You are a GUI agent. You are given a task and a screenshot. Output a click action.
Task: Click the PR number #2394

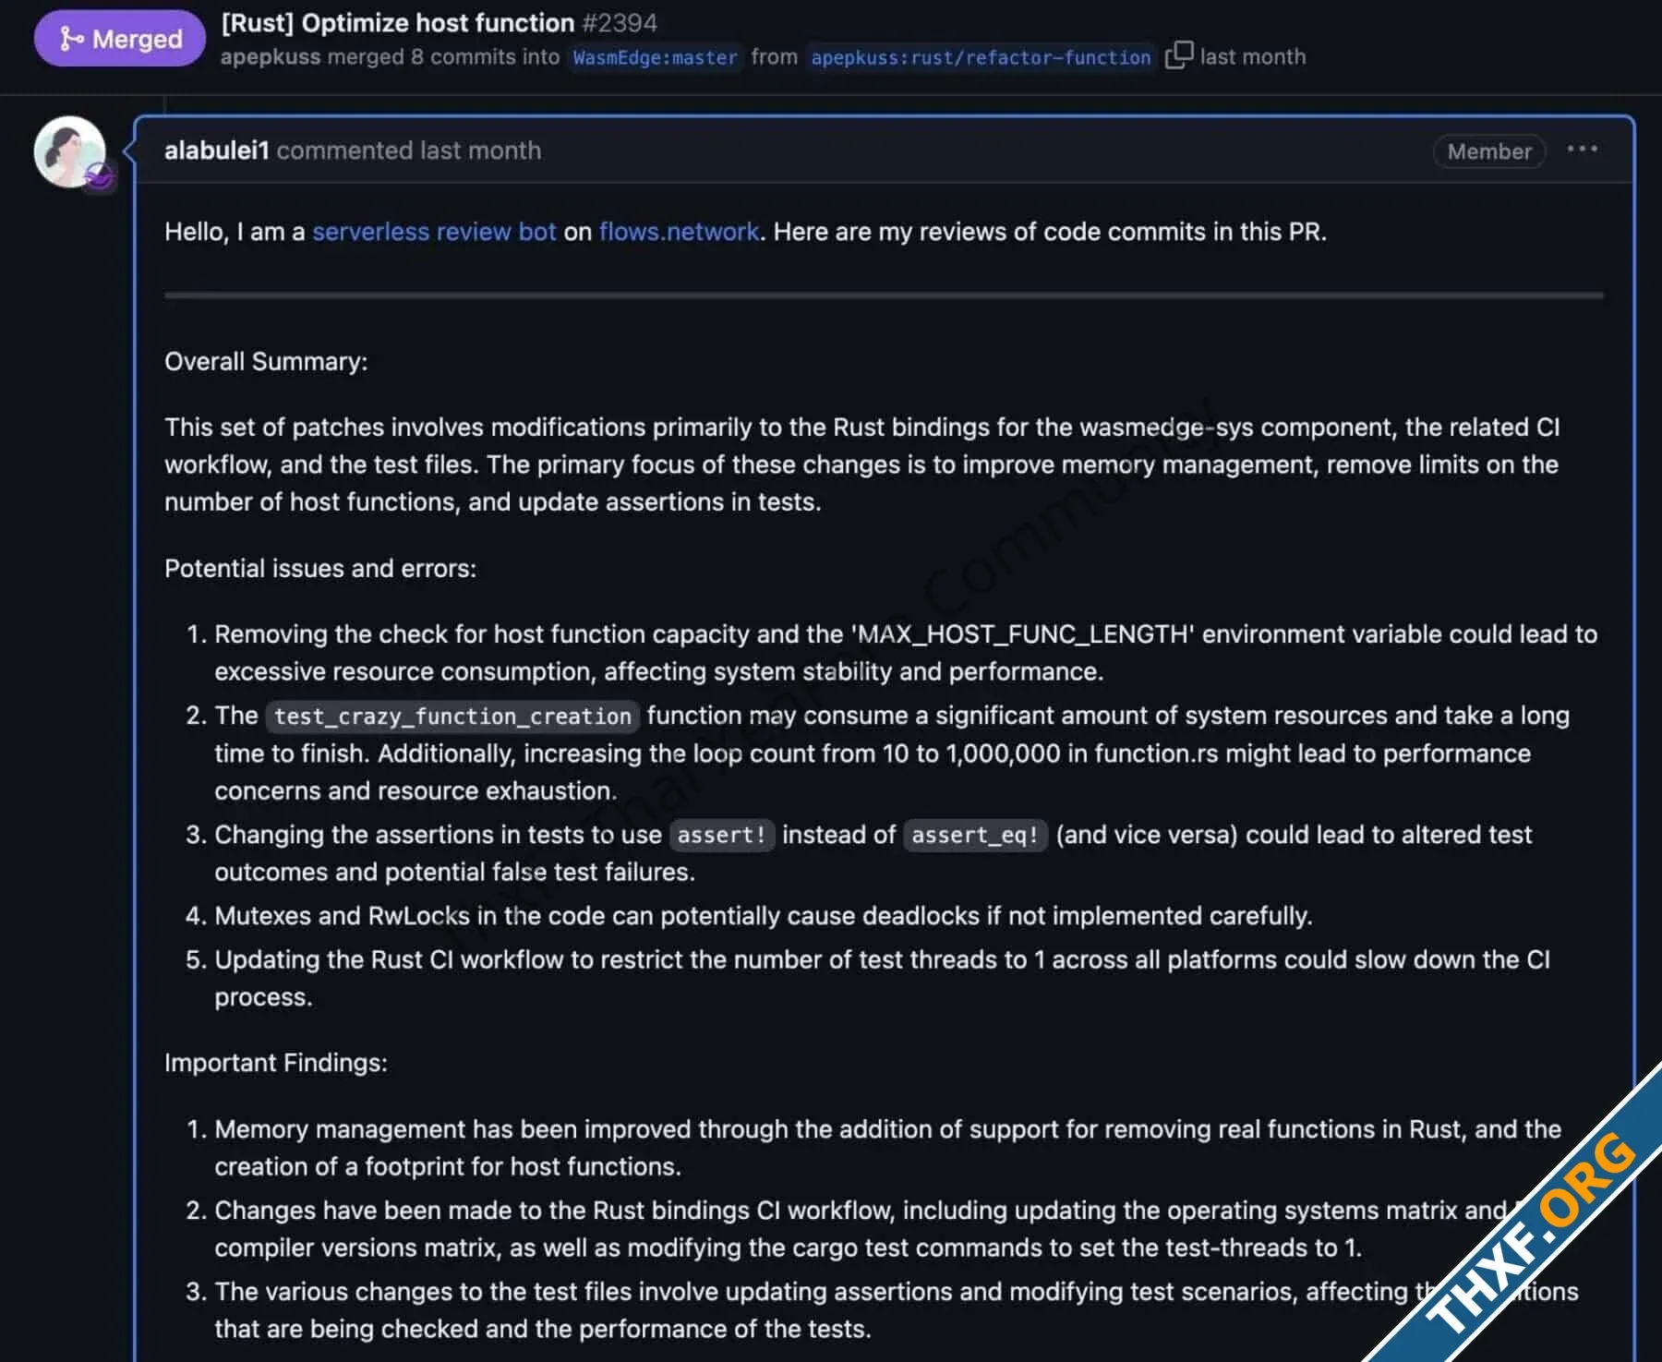620,23
